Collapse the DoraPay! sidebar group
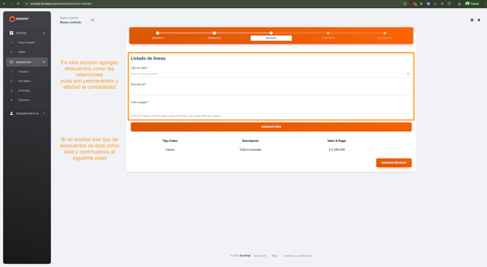 tap(44, 33)
